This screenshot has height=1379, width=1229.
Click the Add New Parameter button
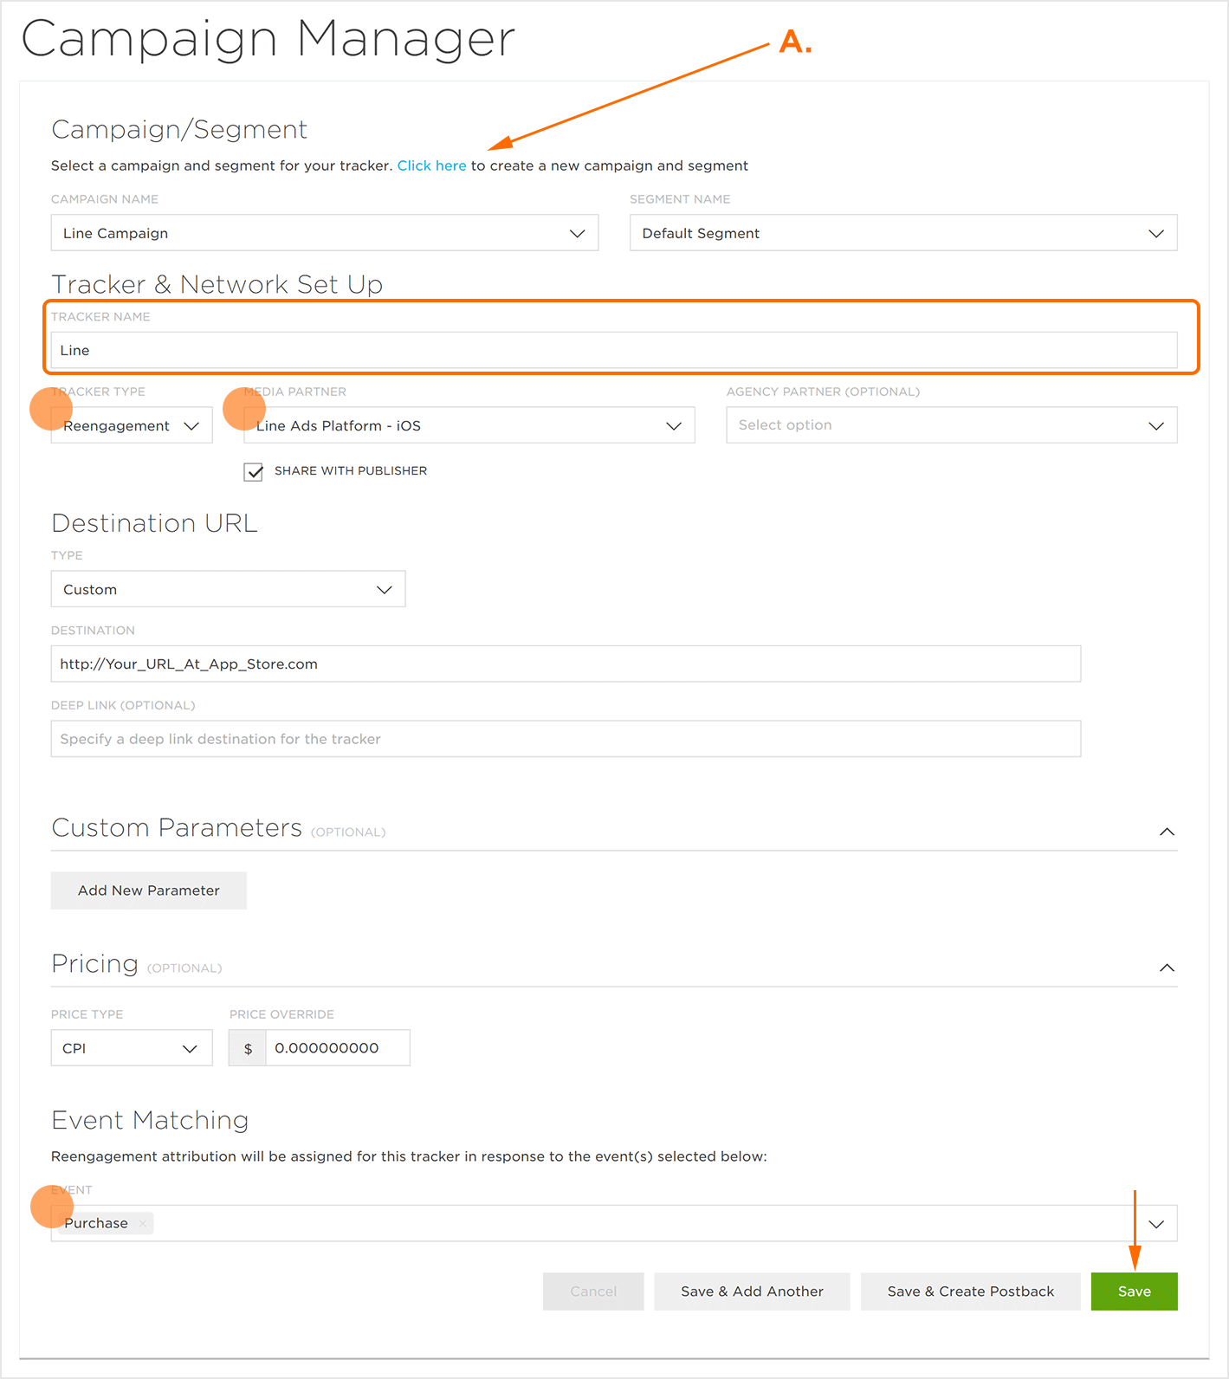point(149,890)
